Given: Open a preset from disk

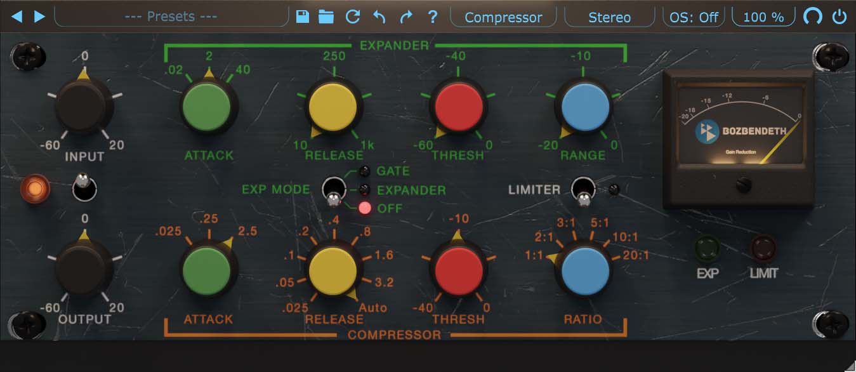Looking at the screenshot, I should 326,17.
